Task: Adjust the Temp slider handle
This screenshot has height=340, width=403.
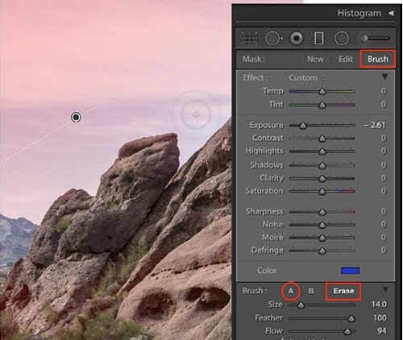Action: (322, 92)
